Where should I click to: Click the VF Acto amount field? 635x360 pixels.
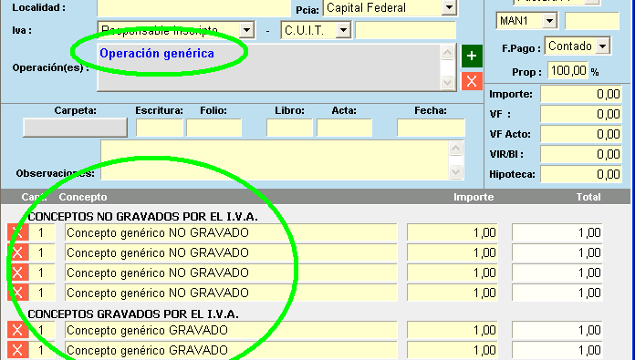click(x=581, y=134)
